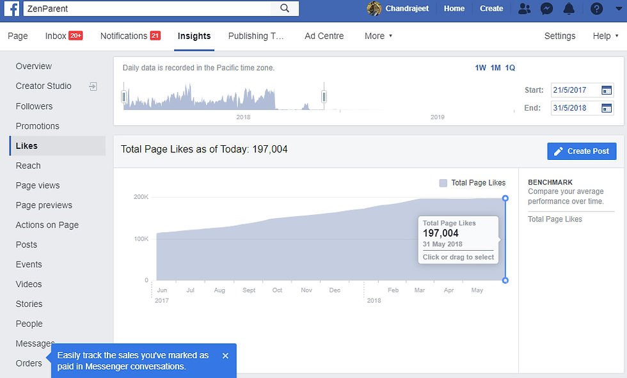The image size is (627, 378).
Task: Open Messages insights in sidebar
Action: coord(35,343)
